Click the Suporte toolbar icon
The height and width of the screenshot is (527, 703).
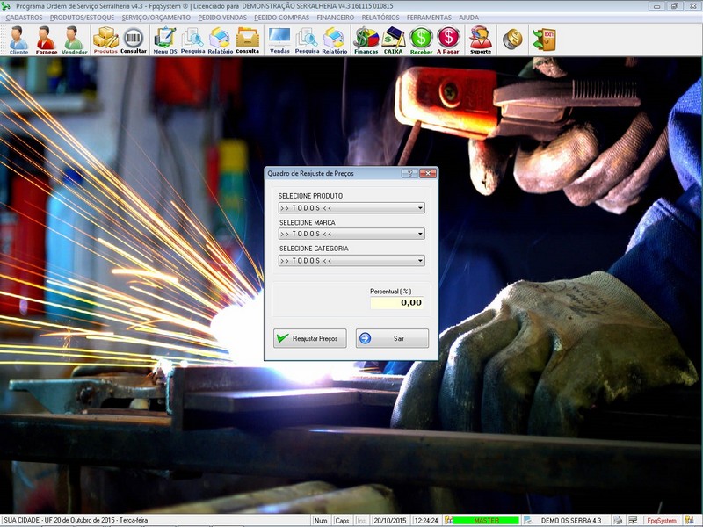pos(481,40)
